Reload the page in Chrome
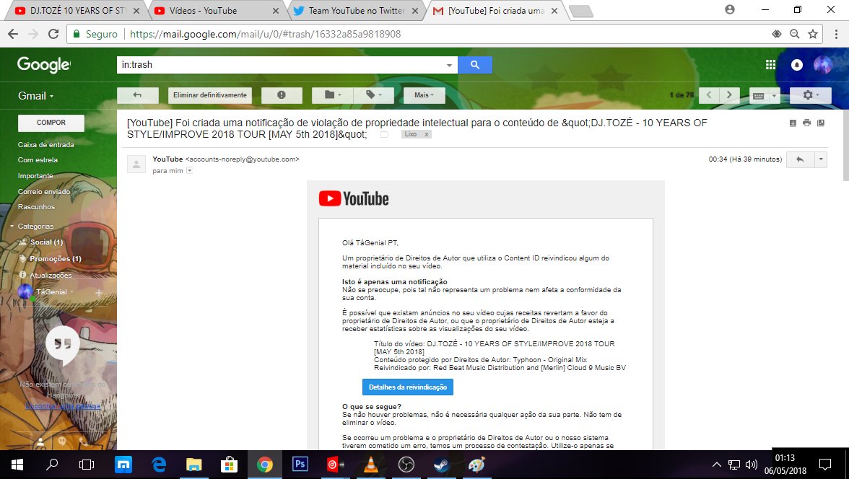Viewport: 849px width, 479px height. (53, 34)
